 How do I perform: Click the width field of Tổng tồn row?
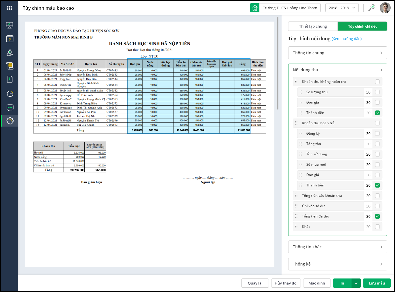[368, 144]
